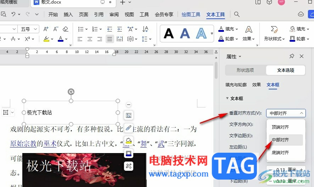Increase indent icon in ribbon
Image resolution: width=314 pixels, height=187 pixels.
(119, 29)
